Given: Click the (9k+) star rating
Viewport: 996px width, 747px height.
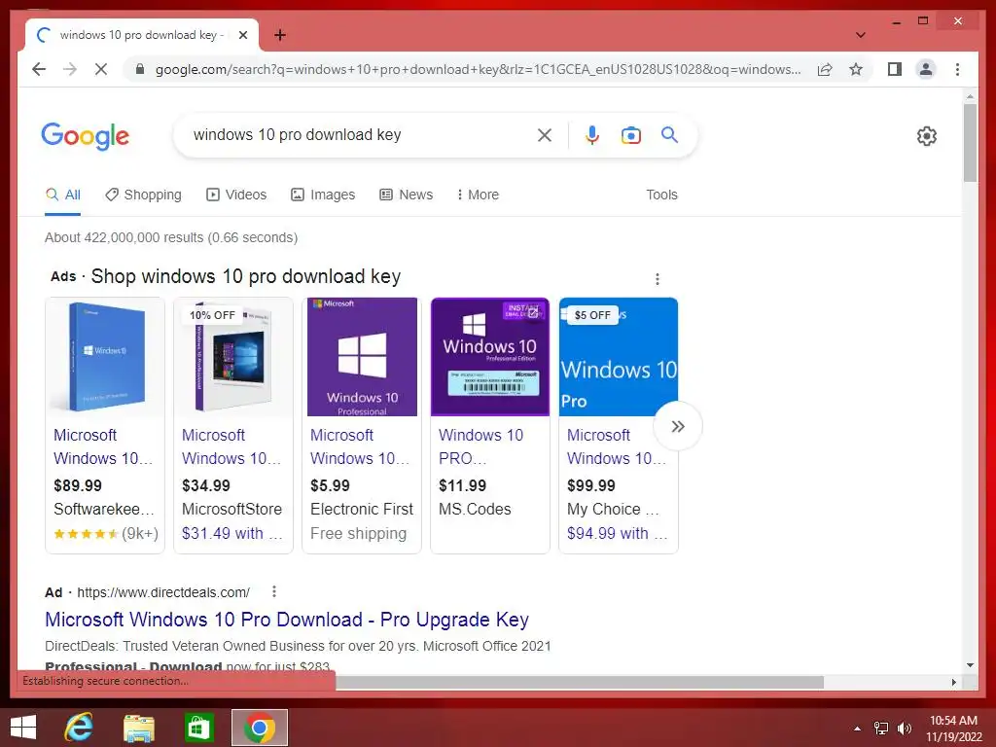Looking at the screenshot, I should 106,534.
